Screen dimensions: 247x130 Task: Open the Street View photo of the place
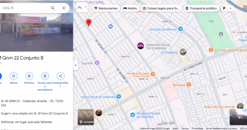coord(37,32)
